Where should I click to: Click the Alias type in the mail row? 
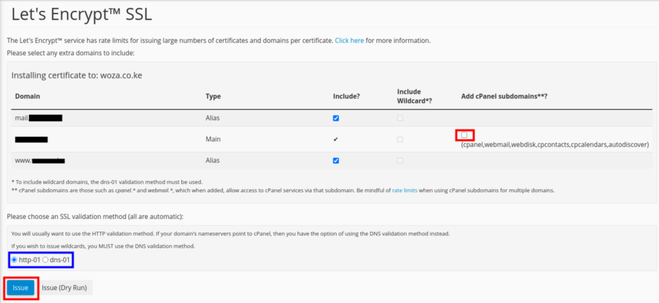tap(213, 118)
